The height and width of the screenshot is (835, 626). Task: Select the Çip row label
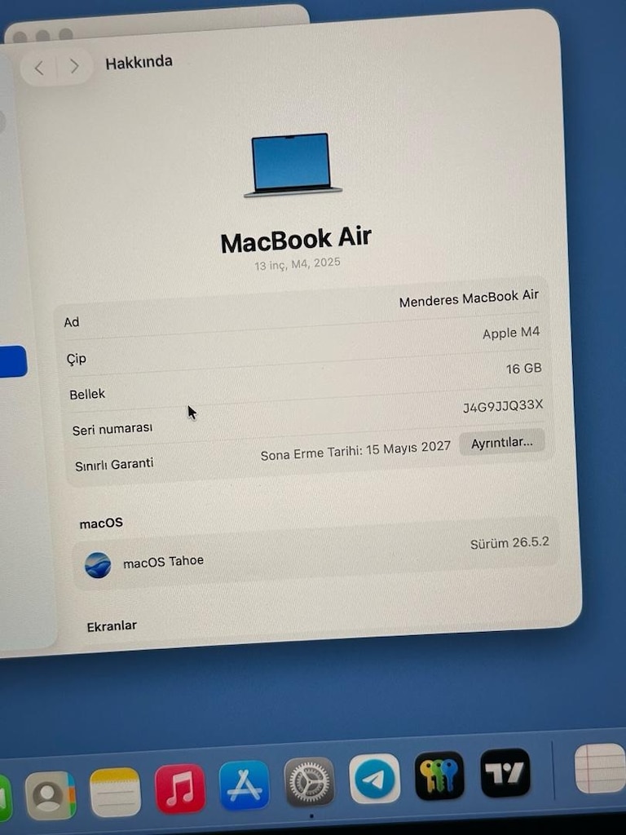(76, 359)
